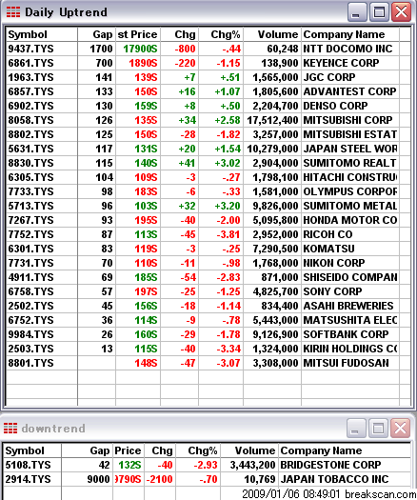
Task: Click MITSUBISHI CORP company name
Action: (x=347, y=120)
